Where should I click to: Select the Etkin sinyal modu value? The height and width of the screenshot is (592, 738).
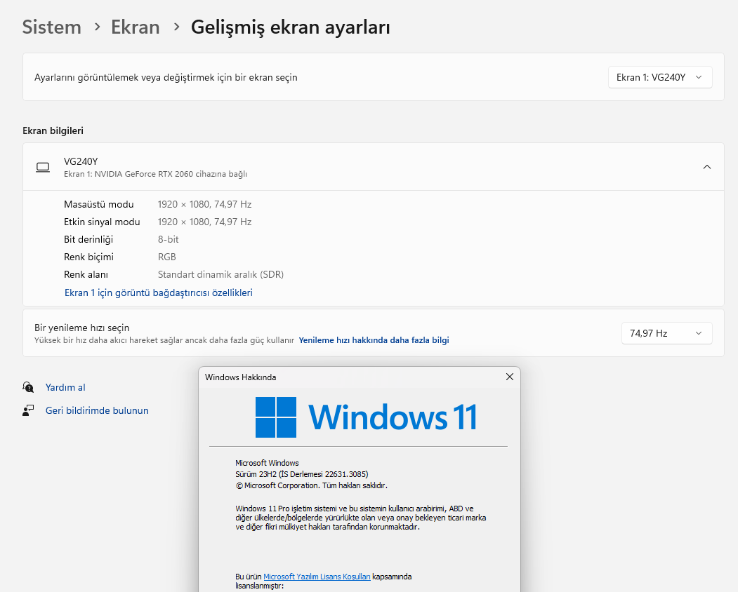pos(205,222)
